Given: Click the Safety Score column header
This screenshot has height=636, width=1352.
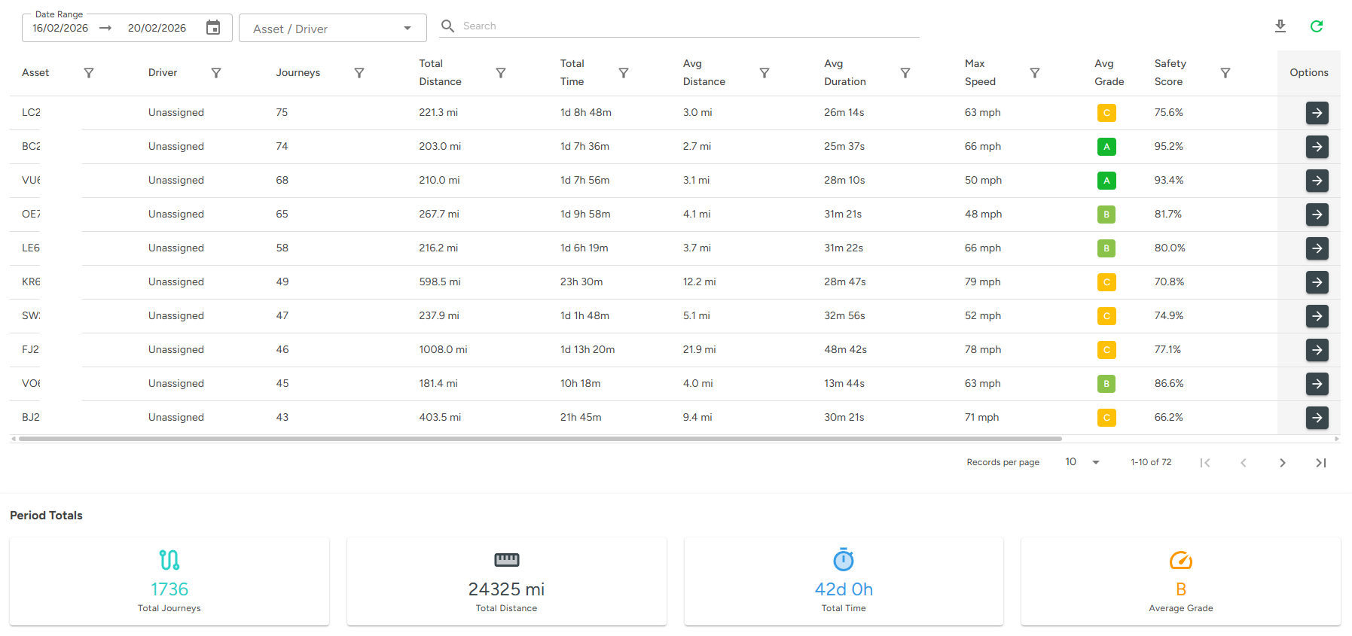Looking at the screenshot, I should (x=1170, y=73).
